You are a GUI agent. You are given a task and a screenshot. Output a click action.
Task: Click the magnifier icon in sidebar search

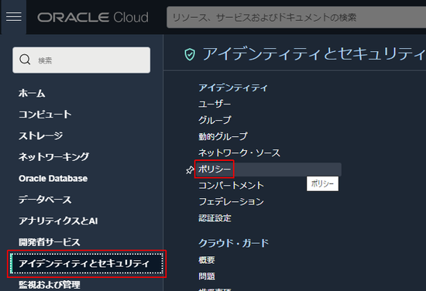[25, 60]
